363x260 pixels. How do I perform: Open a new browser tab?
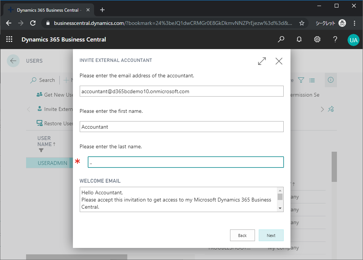tap(102, 10)
